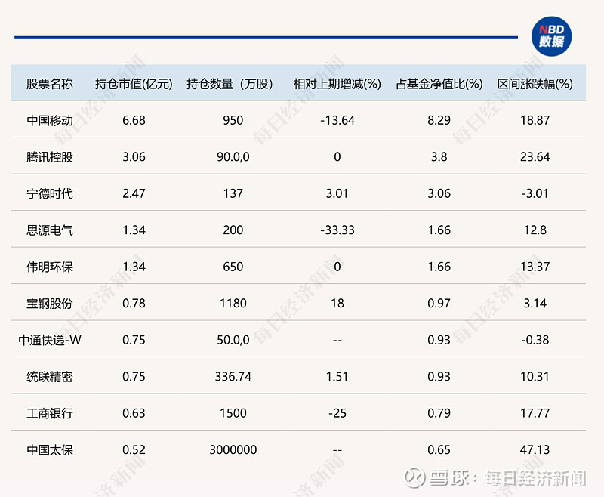Click the 宝钢股份 stock name
The height and width of the screenshot is (497, 604).
tap(50, 303)
